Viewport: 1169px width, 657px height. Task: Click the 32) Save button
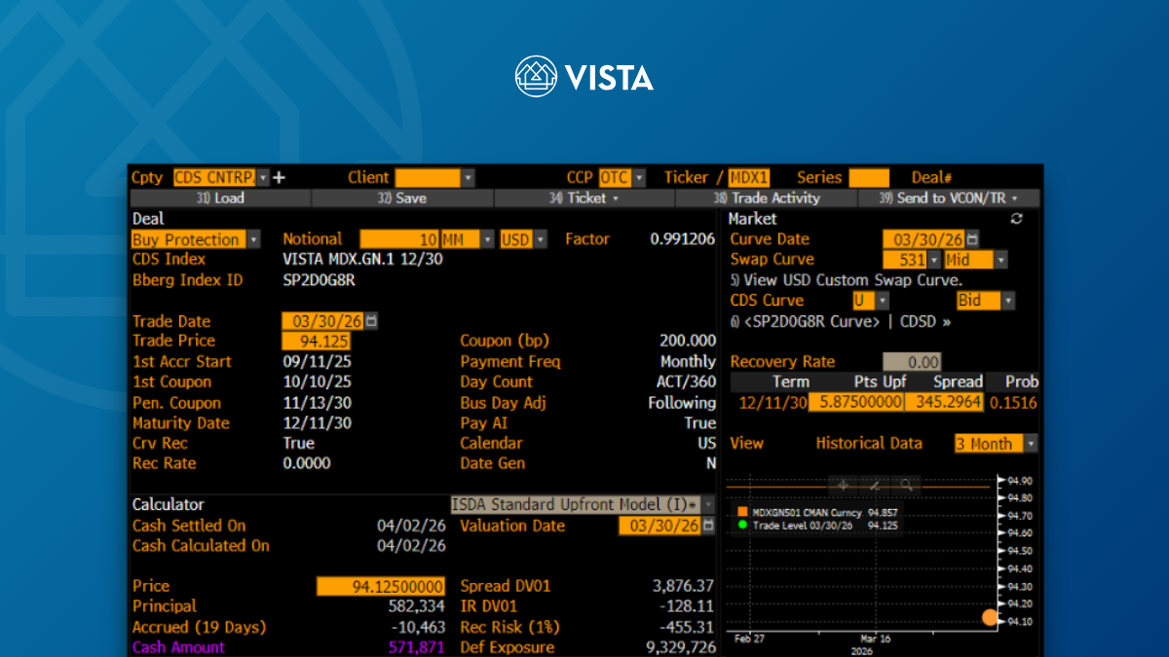(x=403, y=199)
